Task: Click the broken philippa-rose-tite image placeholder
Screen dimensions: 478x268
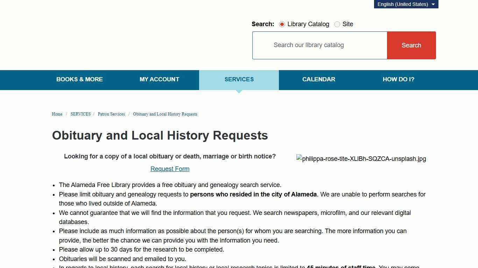Action: point(361,159)
